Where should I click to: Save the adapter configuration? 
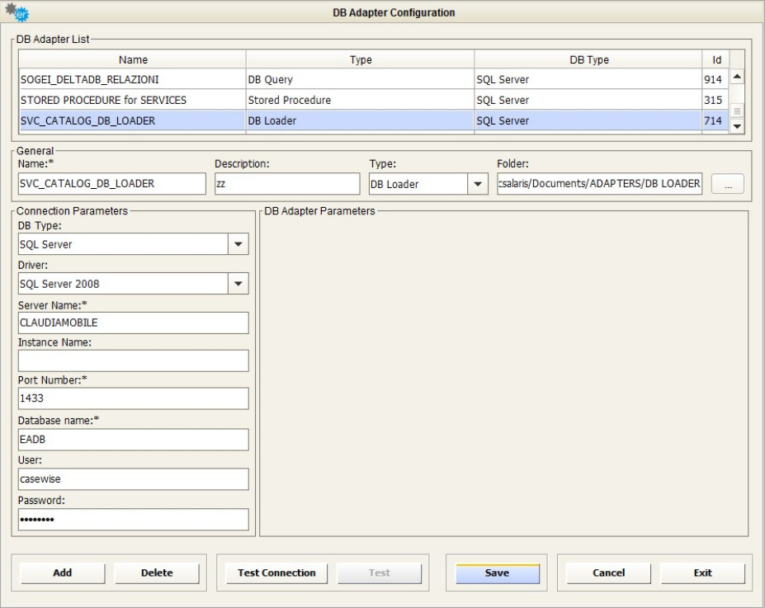tap(497, 573)
